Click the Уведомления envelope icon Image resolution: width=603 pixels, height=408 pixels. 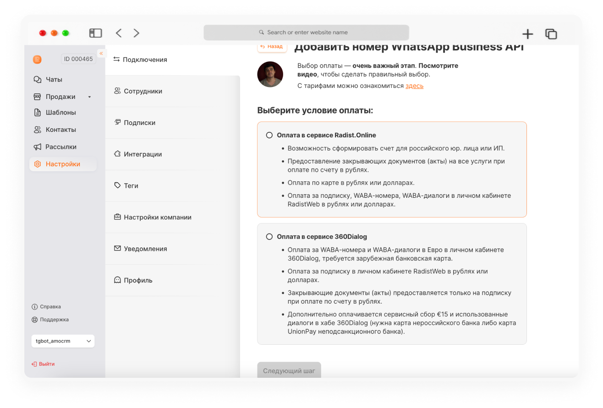(117, 248)
